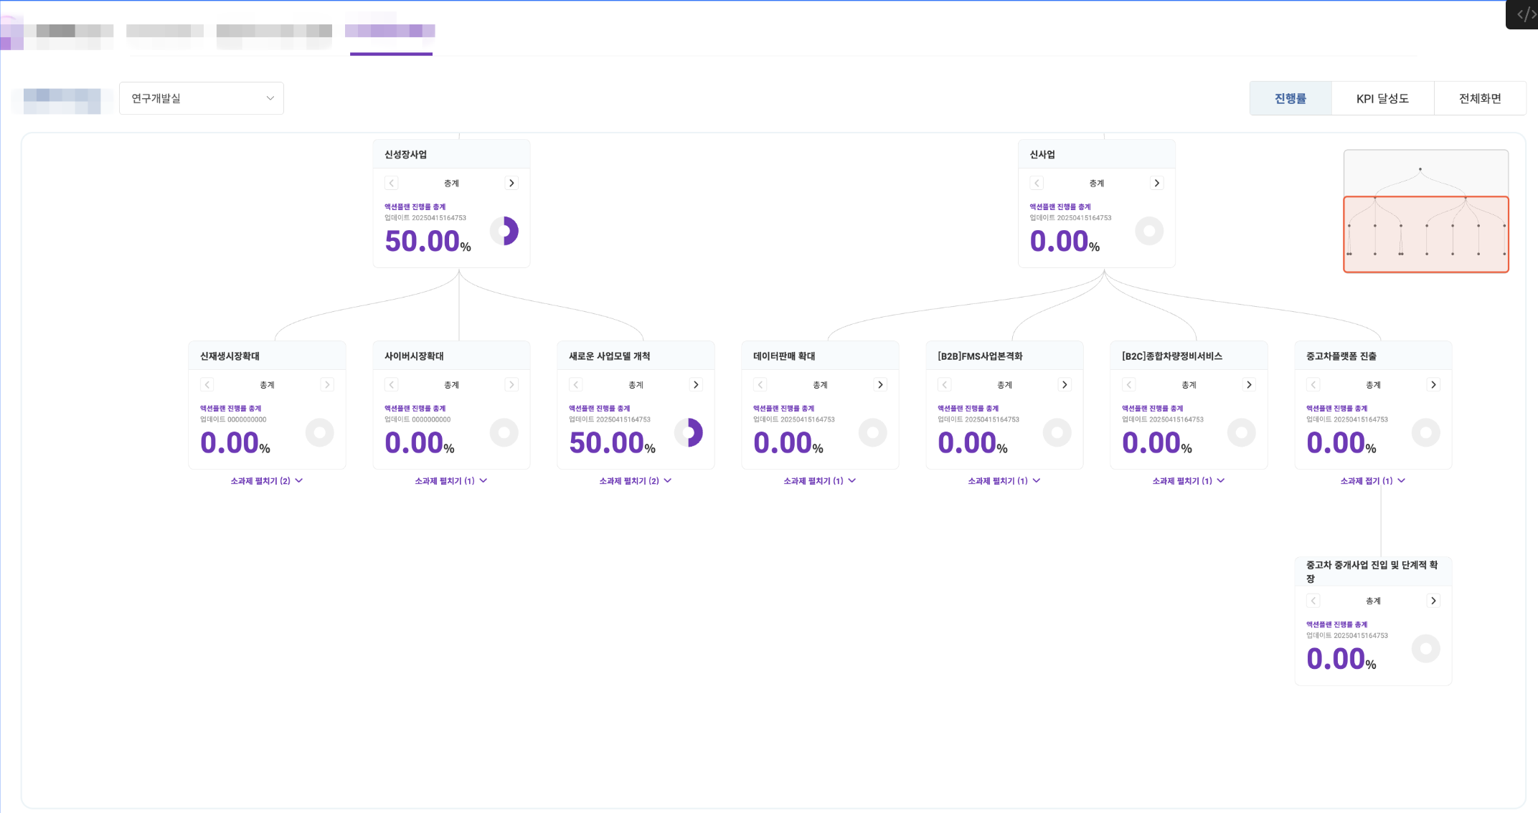This screenshot has height=813, width=1538.
Task: Collapse sub-tasks under 중고차플랫폼 진출
Action: pyautogui.click(x=1372, y=481)
